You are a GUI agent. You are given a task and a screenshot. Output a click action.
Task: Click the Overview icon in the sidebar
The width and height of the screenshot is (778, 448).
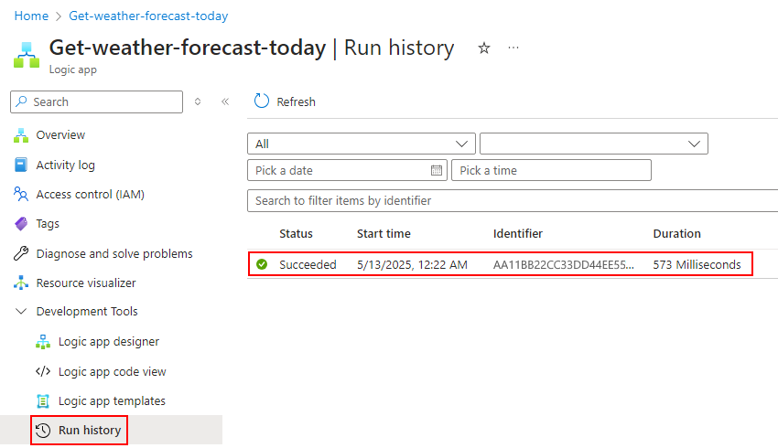[21, 135]
